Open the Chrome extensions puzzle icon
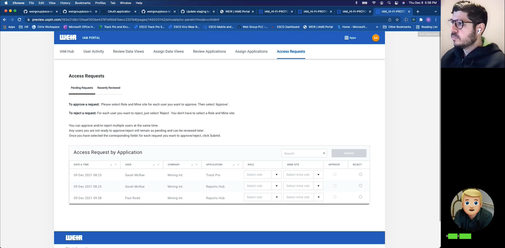This screenshot has width=505, height=248. tap(421, 20)
